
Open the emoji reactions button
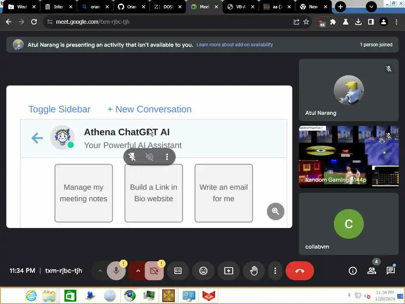coord(203,271)
